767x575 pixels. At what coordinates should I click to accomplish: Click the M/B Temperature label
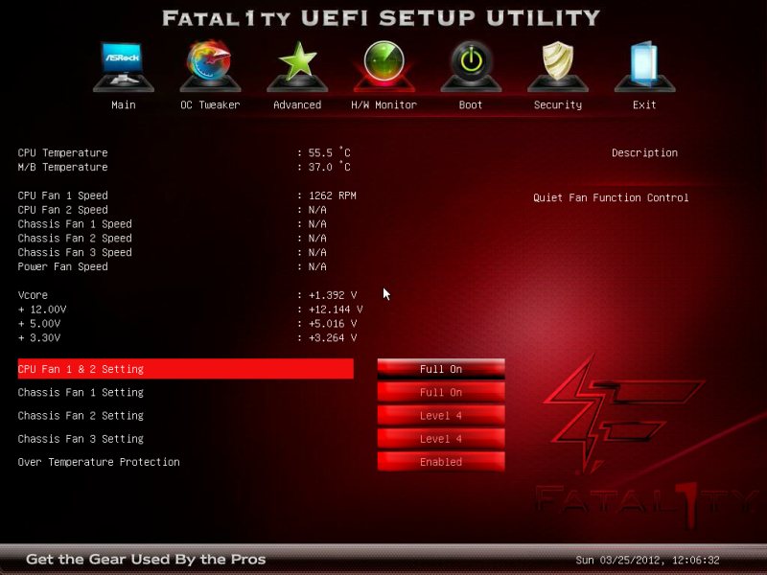[x=62, y=167]
